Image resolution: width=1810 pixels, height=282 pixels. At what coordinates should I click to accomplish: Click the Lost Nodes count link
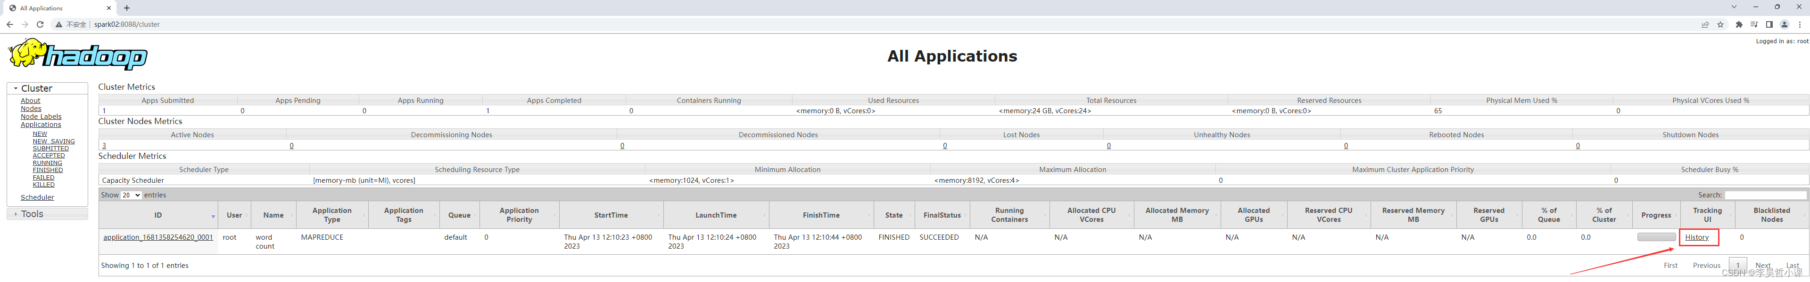pyautogui.click(x=945, y=146)
